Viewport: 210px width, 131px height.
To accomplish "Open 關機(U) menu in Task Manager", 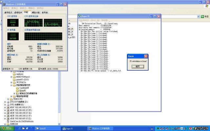I will (31, 8).
